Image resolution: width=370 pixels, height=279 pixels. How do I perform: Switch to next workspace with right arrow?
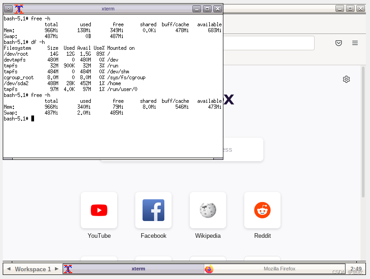coord(57,269)
